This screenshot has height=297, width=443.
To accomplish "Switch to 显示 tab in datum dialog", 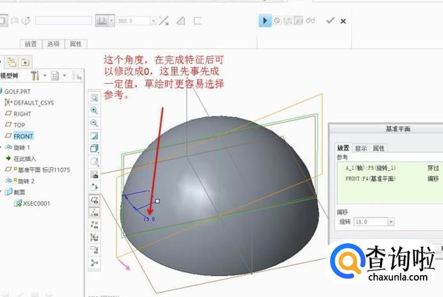I will (x=360, y=148).
